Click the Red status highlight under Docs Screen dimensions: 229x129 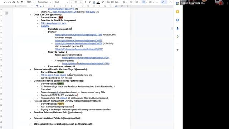click(60, 18)
